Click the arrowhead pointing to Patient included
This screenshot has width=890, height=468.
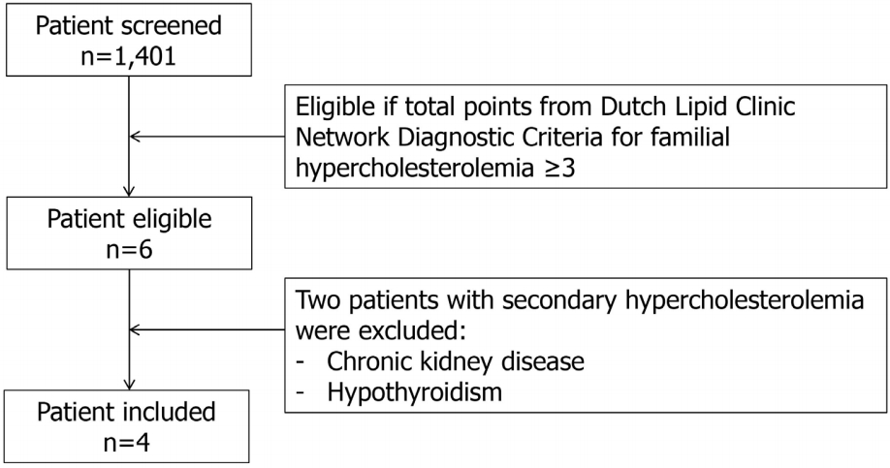[129, 384]
